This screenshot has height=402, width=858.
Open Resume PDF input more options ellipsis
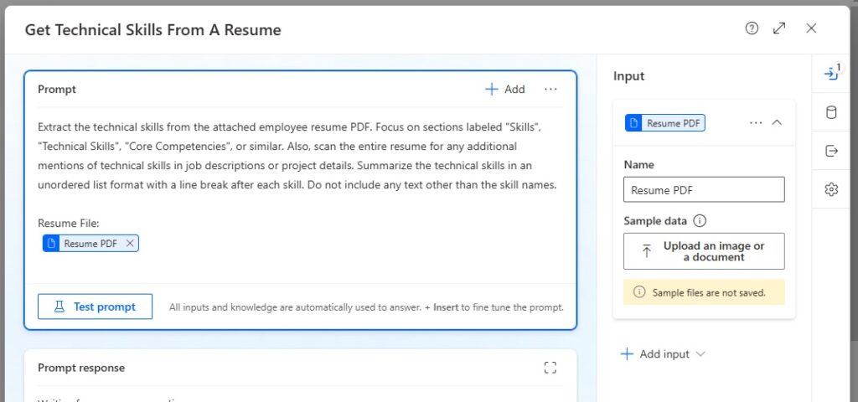(x=756, y=123)
